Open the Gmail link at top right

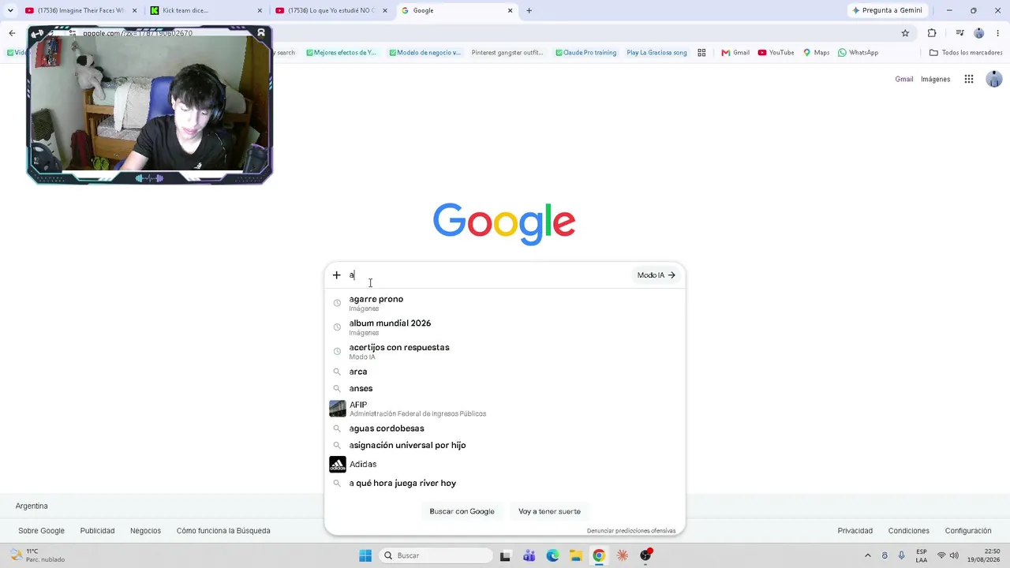(x=904, y=79)
